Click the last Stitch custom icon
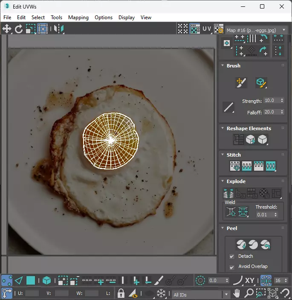This screenshot has height=300, width=292. coord(271,166)
